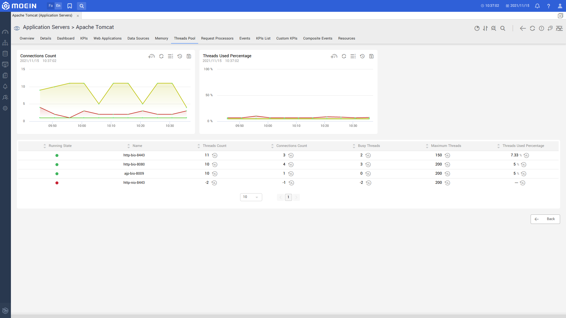The width and height of the screenshot is (566, 318).
Task: Open settings gear in left sidebar
Action: click(x=5, y=108)
